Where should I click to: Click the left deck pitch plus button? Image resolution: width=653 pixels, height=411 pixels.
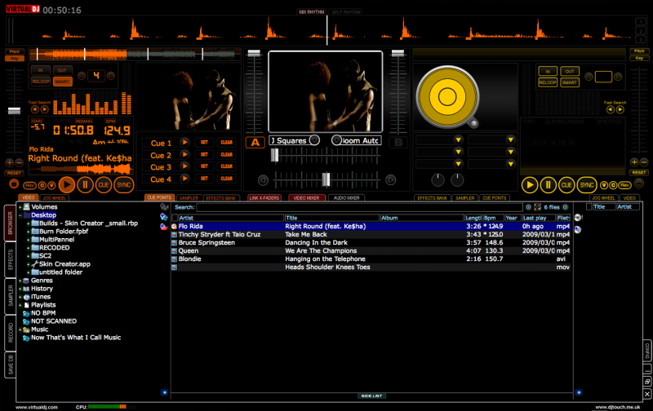click(9, 162)
